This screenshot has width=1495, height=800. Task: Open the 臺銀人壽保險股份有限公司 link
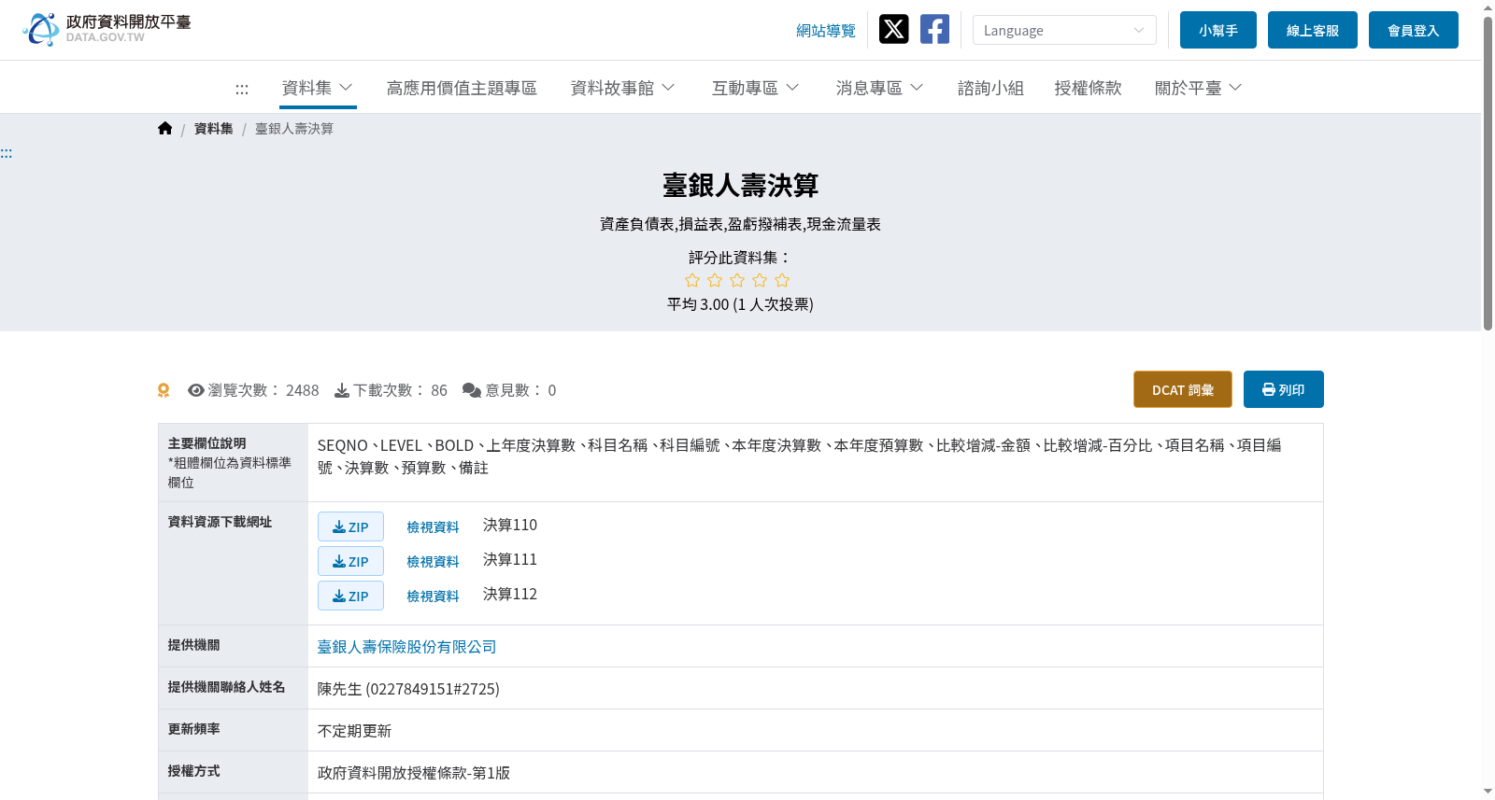point(406,646)
